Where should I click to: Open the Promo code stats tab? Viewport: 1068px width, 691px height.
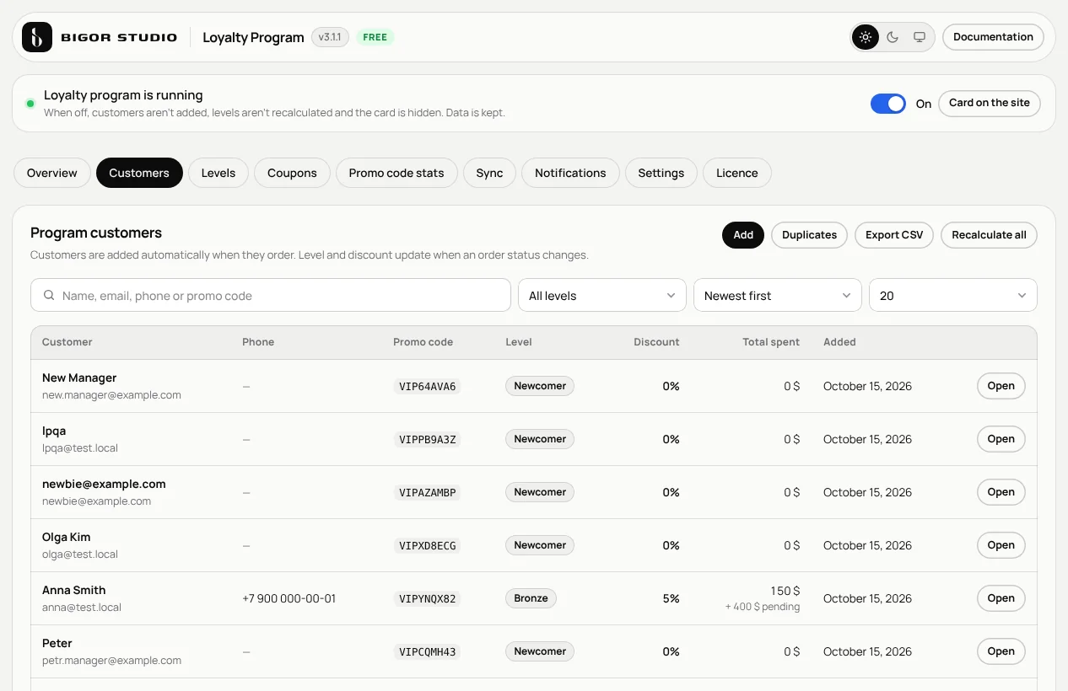(x=396, y=173)
